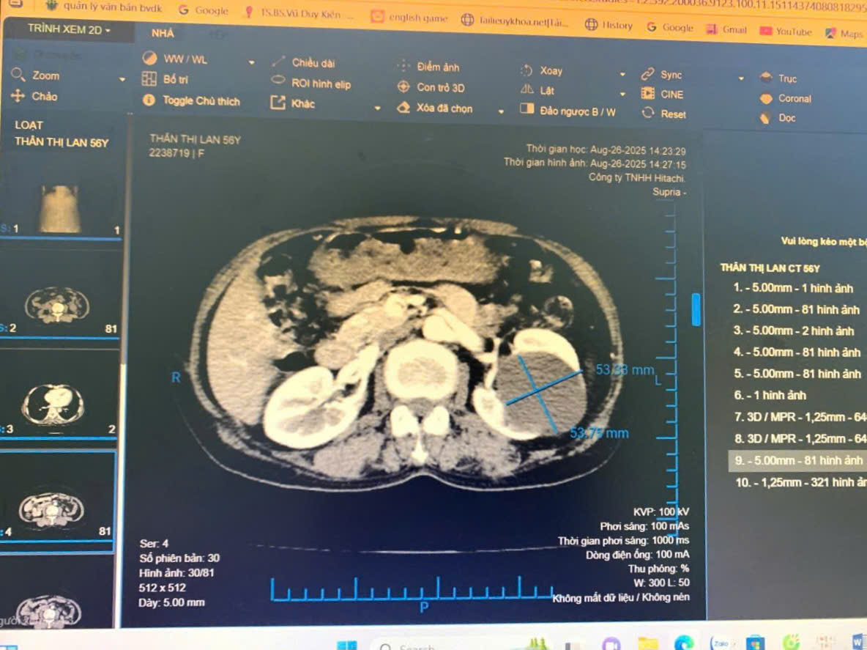Open the Xoay rotate dropdown arrow

tap(622, 74)
